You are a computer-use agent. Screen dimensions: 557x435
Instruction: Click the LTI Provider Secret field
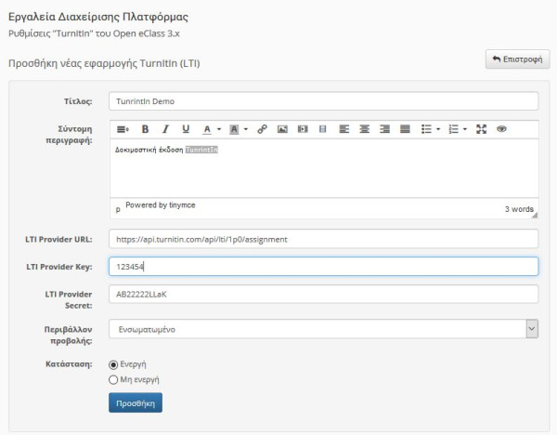[323, 294]
